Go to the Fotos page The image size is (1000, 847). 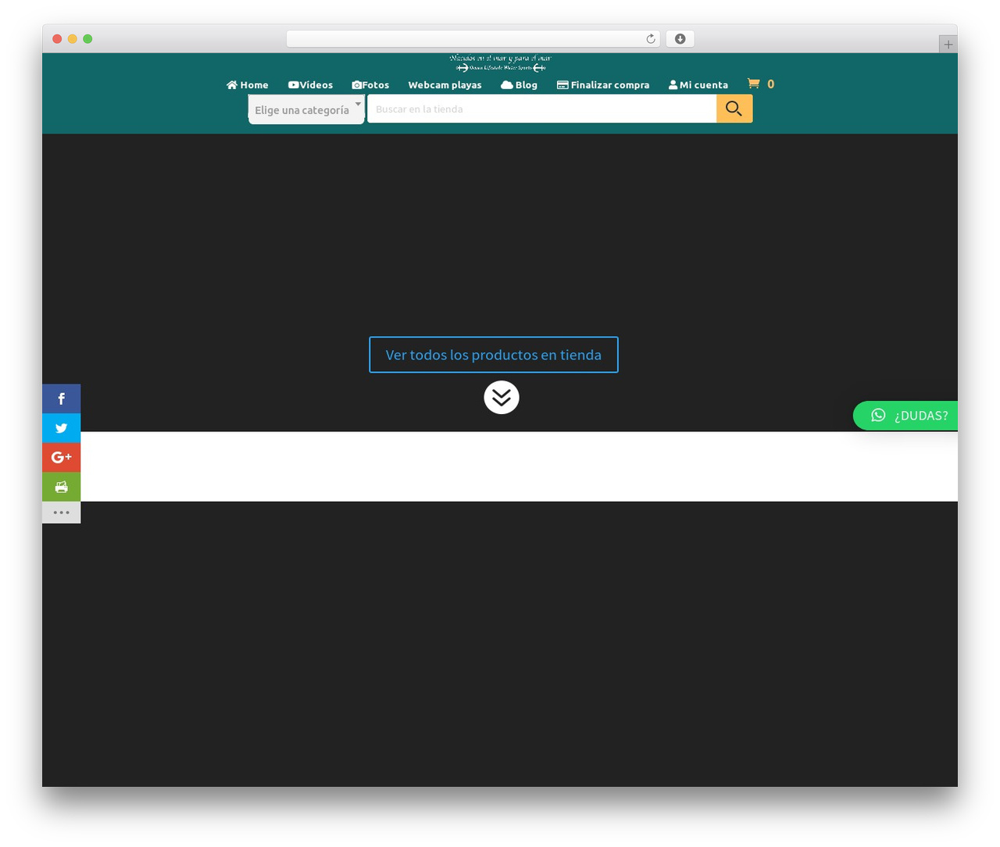(370, 85)
